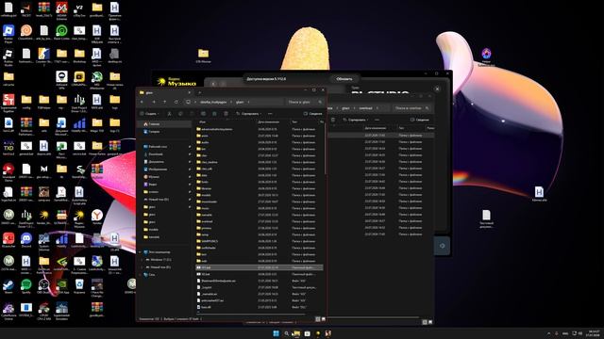
Task: Open the Recycle Bin on desktop
Action: pos(79,286)
